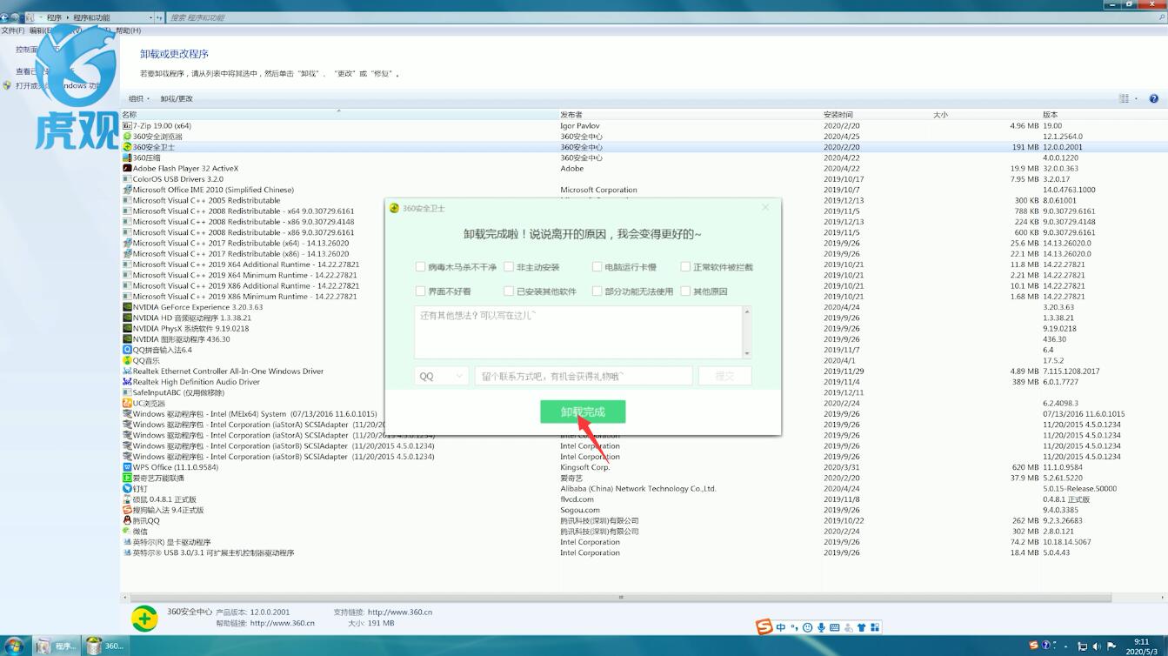Click the emoji smiley icon on IME bar
Screen dimensions: 1168x656
(x=807, y=627)
